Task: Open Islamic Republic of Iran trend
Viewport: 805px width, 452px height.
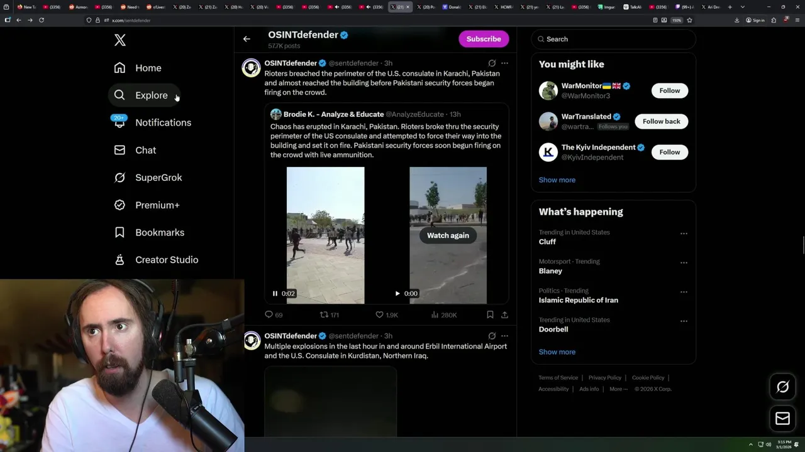Action: [579, 300]
